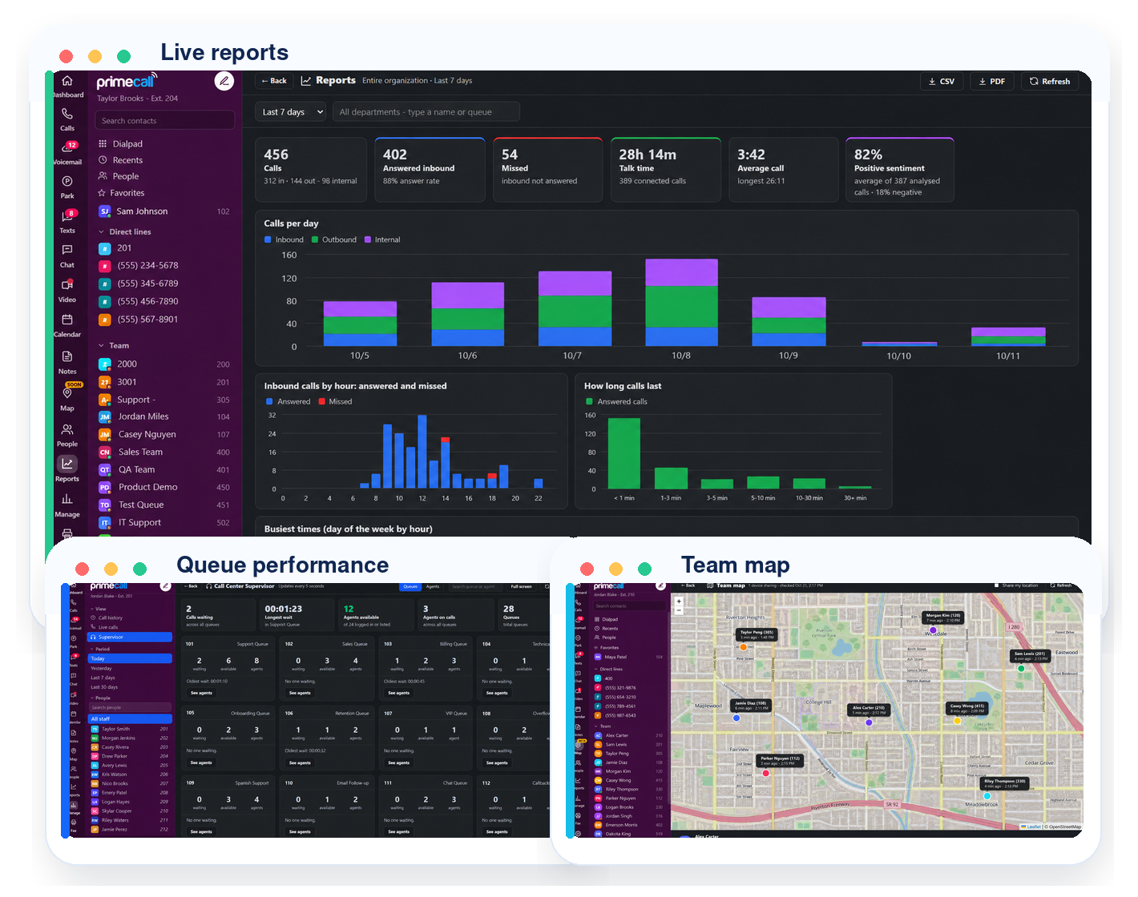Focus the Search contacts field in Live reports
The height and width of the screenshot is (897, 1138).
[164, 121]
